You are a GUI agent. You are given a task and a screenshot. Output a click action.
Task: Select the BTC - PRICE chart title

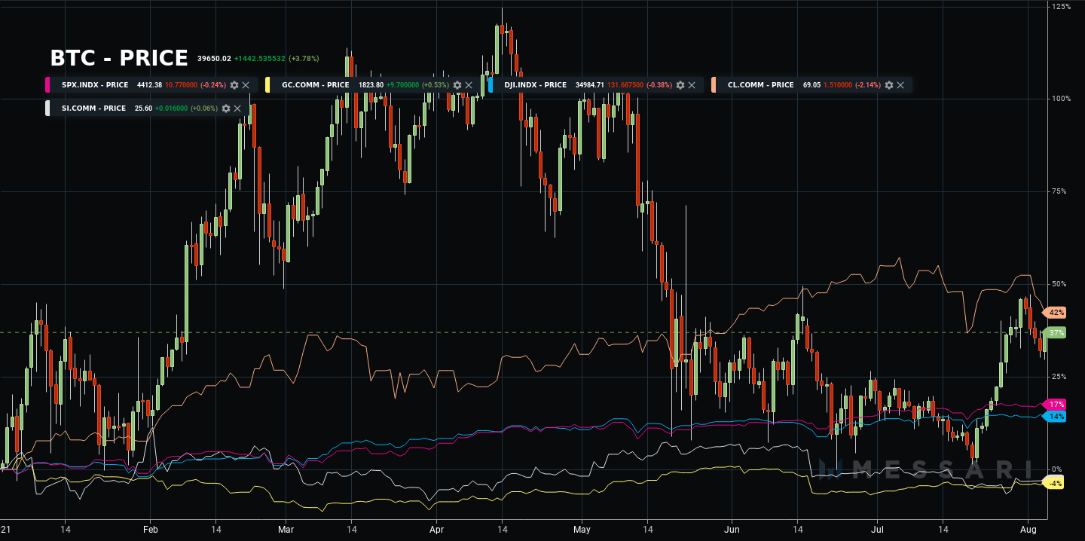coord(119,58)
